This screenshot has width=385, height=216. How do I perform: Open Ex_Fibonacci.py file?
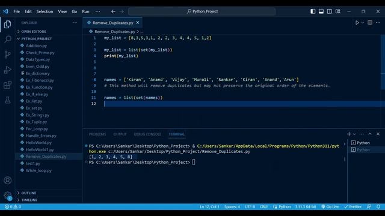[40, 80]
